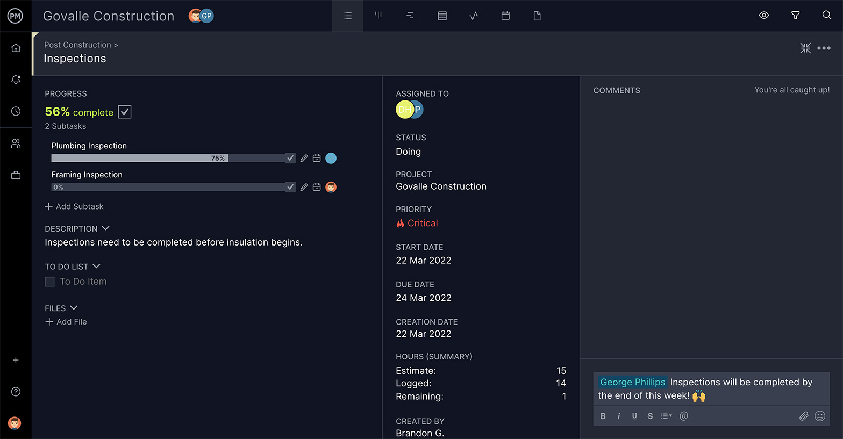843x439 pixels.
Task: Switch to the calendar view tab
Action: 505,16
